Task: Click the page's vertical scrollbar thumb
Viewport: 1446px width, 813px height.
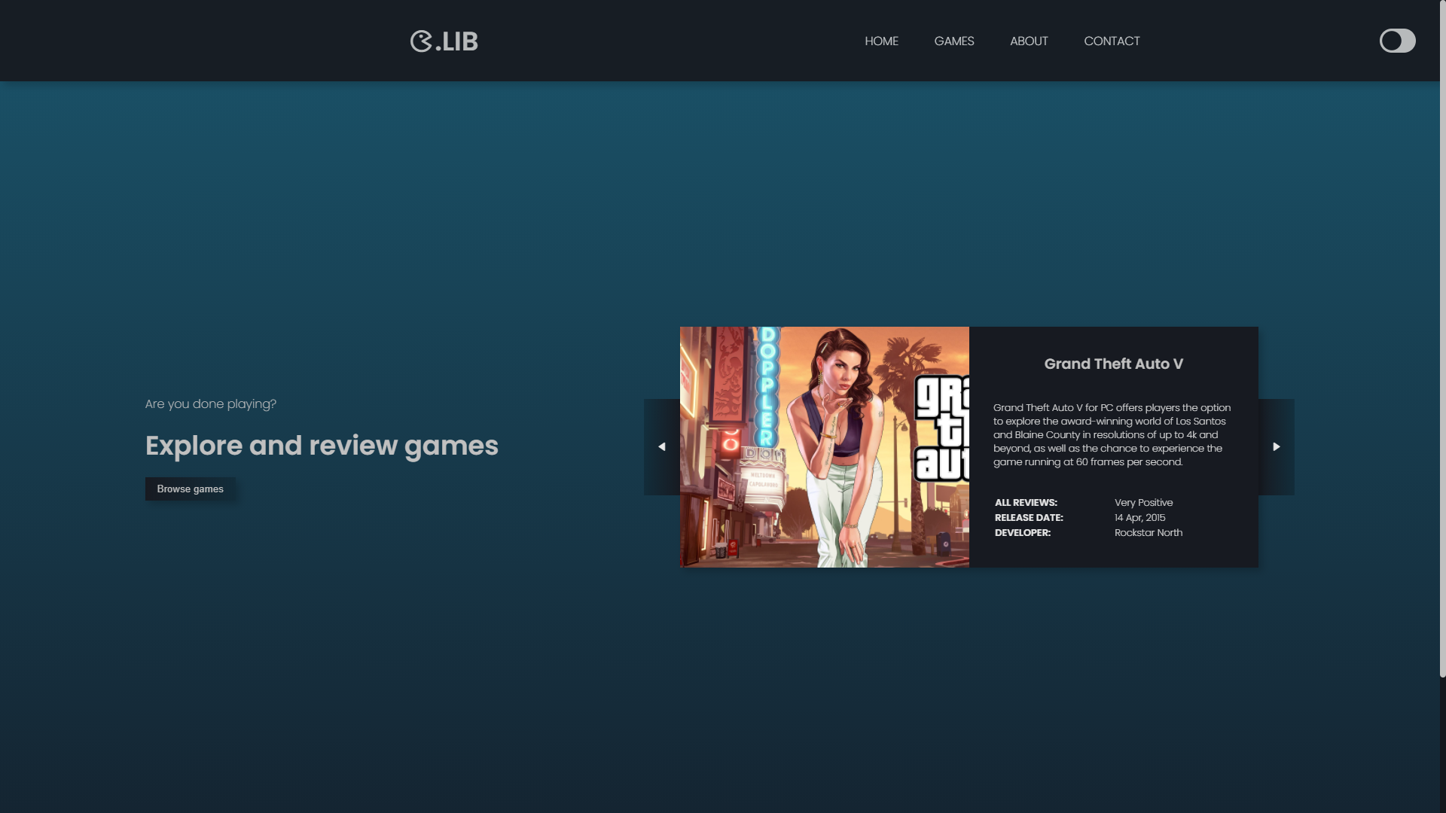Action: [1442, 339]
